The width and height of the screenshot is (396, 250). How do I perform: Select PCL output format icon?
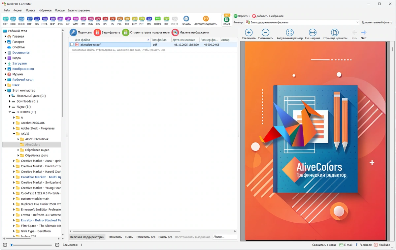(x=120, y=21)
